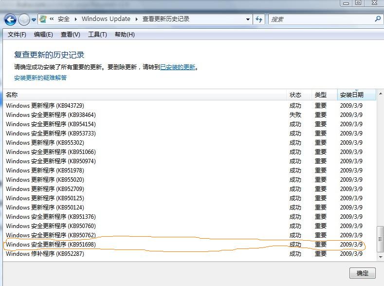Viewport: 384px width, 286px height.
Task: Select the KB950762 security update
Action: click(x=189, y=235)
